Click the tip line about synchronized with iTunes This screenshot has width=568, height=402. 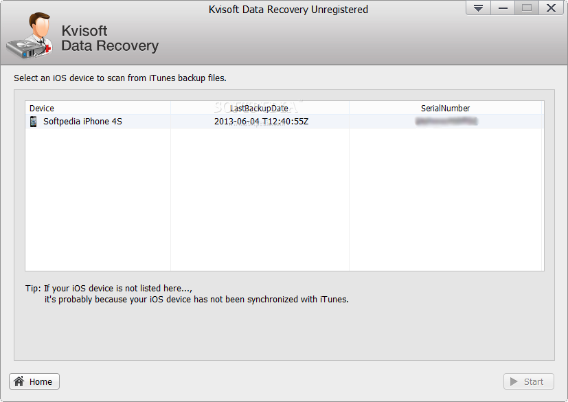[x=196, y=300]
